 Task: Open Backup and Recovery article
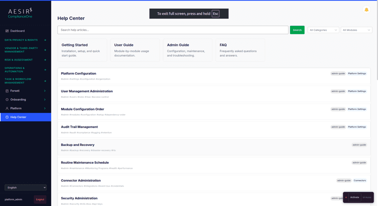point(214,147)
